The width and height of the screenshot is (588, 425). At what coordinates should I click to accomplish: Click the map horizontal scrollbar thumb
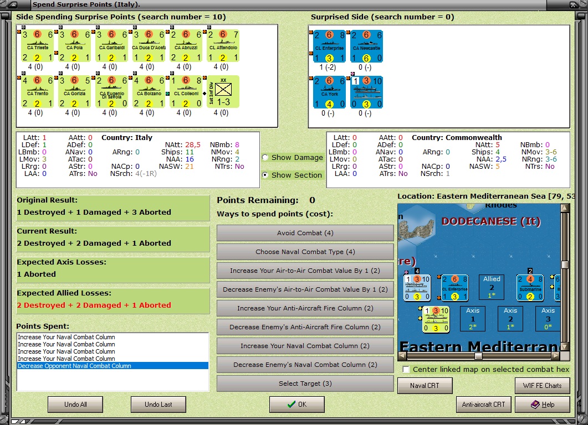point(478,356)
